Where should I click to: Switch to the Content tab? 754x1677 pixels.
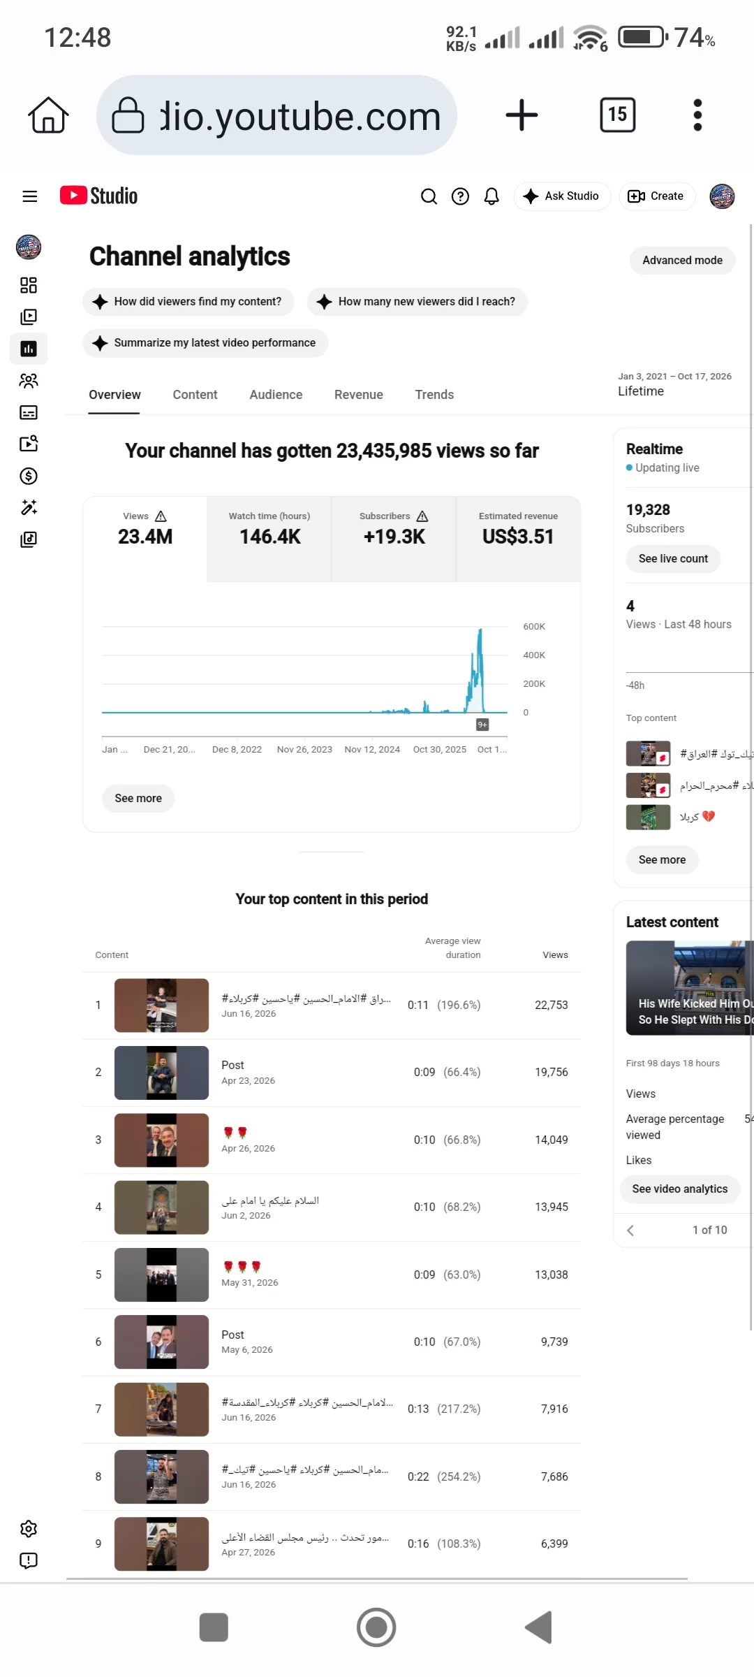[x=195, y=395]
